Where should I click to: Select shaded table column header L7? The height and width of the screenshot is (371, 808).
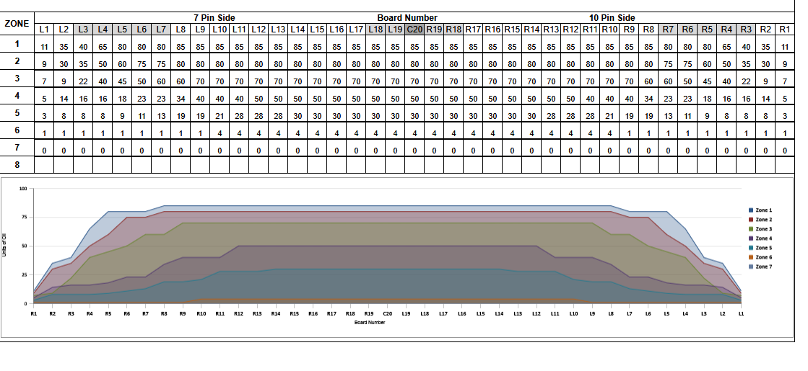(x=161, y=30)
